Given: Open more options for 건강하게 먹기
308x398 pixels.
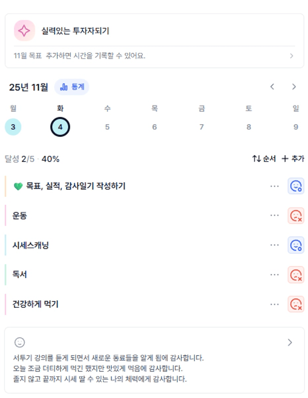Looking at the screenshot, I should coord(274,304).
